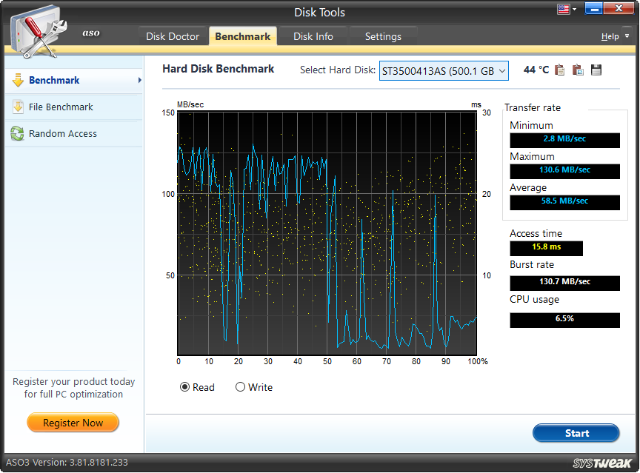Open the Settings tab
The width and height of the screenshot is (640, 473).
[384, 36]
